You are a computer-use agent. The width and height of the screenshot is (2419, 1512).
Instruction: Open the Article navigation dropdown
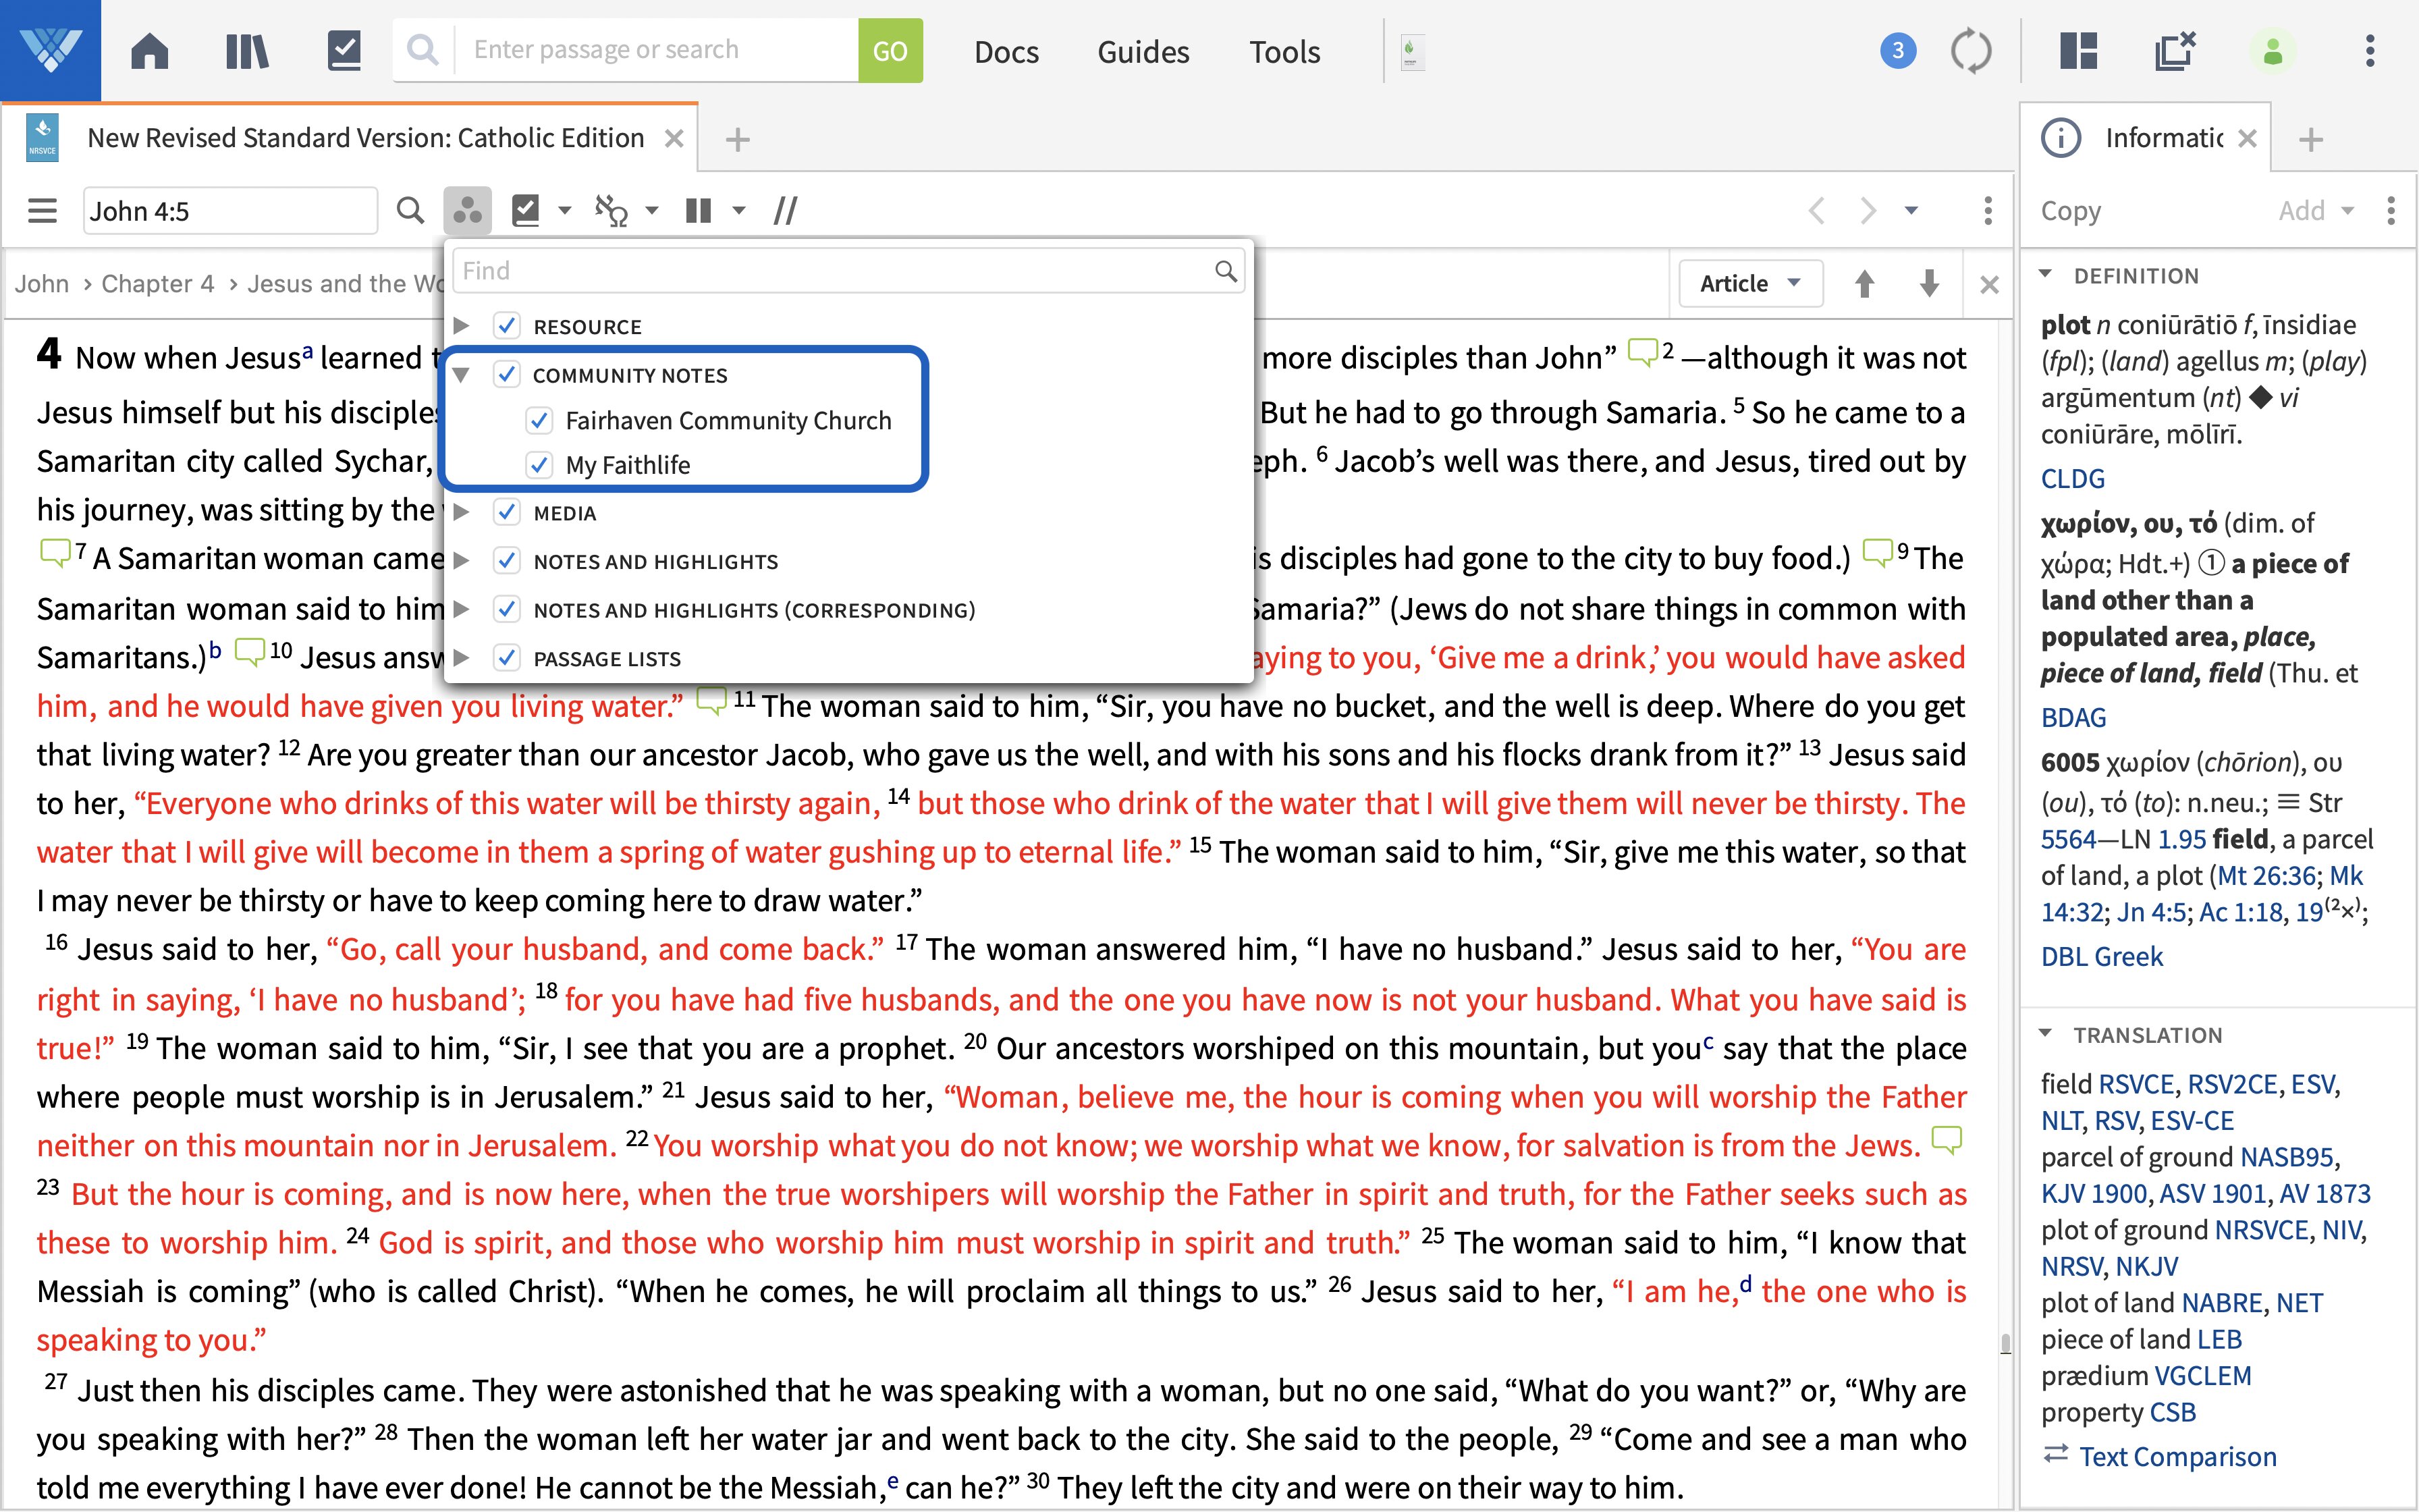[1750, 284]
